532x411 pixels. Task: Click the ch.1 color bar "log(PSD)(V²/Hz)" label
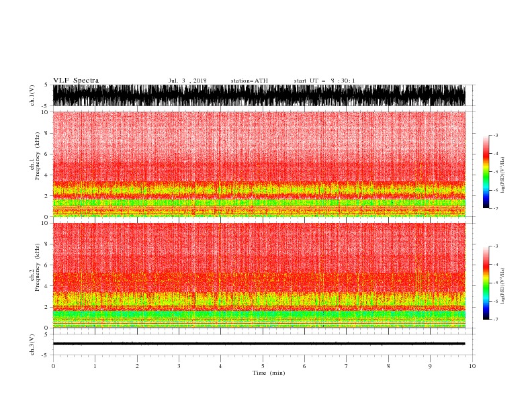502,175
